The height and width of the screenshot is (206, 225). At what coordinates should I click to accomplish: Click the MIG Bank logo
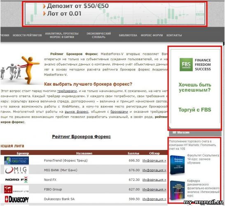[16, 170]
